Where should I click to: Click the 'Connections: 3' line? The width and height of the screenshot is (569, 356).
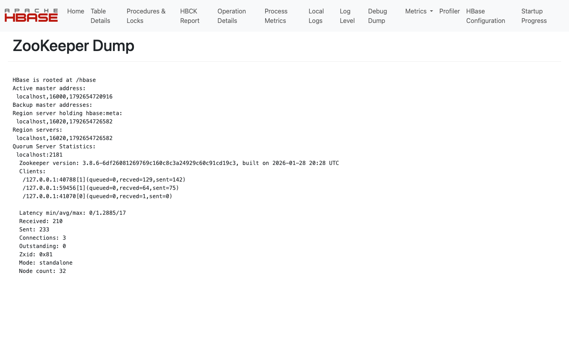(43, 238)
